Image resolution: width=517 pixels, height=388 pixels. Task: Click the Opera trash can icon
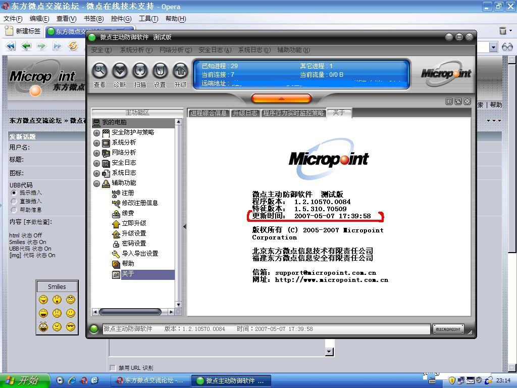coord(503,31)
